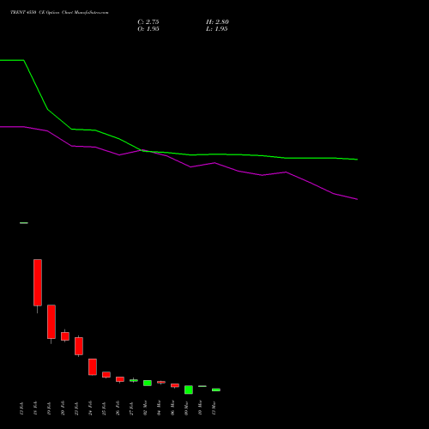Image resolution: width=429 pixels, height=429 pixels.
Task: Click the red candle above 19 Feb
Action: [51, 322]
